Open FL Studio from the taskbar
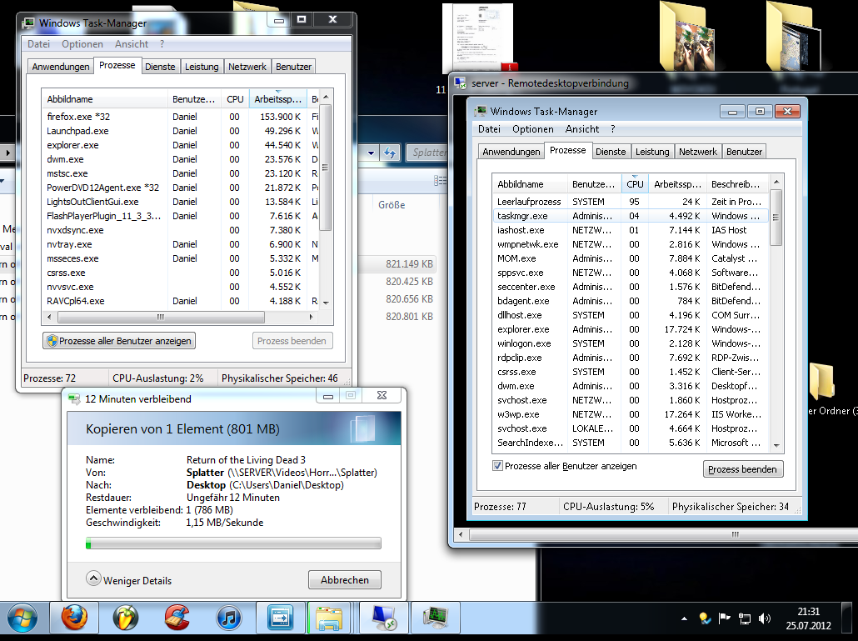Image resolution: width=858 pixels, height=641 pixels. 125,618
